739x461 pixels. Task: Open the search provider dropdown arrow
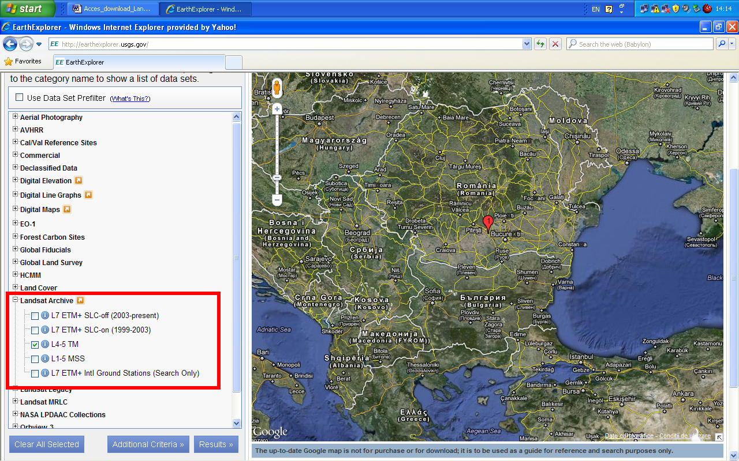point(732,44)
